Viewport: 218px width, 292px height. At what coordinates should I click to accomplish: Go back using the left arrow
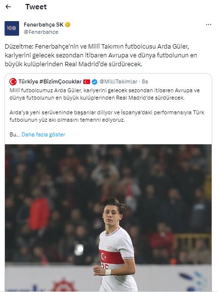tap(8, 7)
